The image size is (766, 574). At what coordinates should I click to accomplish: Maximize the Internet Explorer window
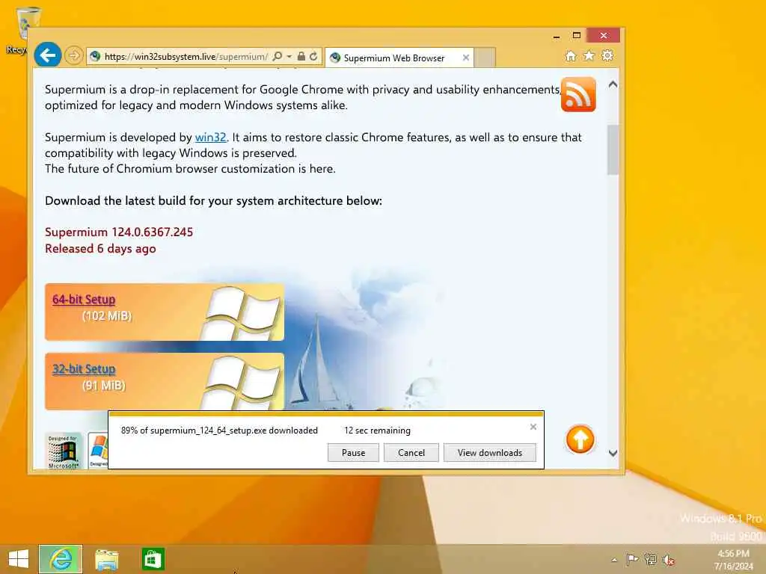pos(577,35)
